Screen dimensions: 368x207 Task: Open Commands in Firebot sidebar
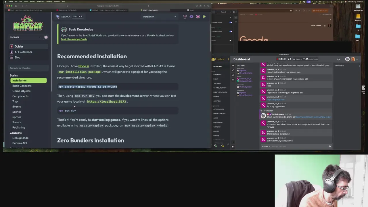tap(217, 74)
